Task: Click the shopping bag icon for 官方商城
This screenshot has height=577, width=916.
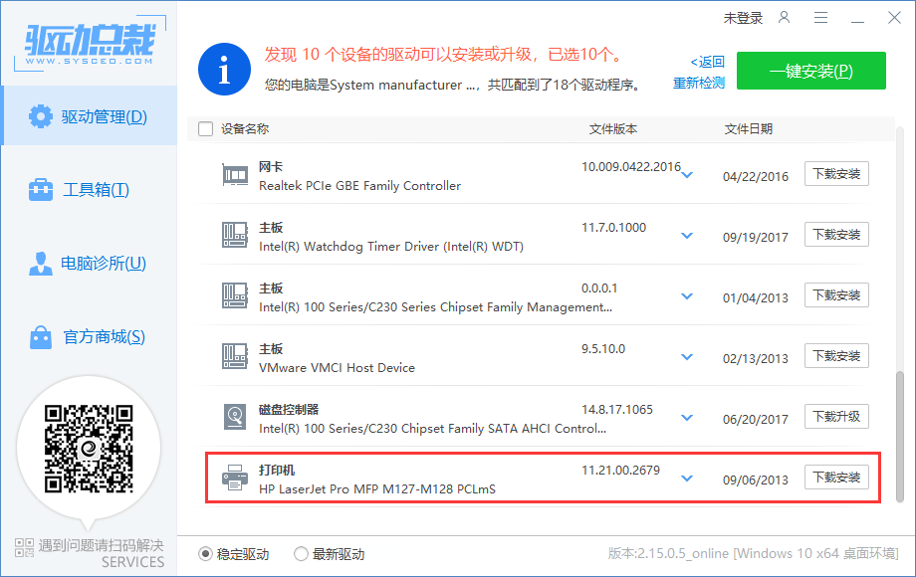Action: point(40,336)
